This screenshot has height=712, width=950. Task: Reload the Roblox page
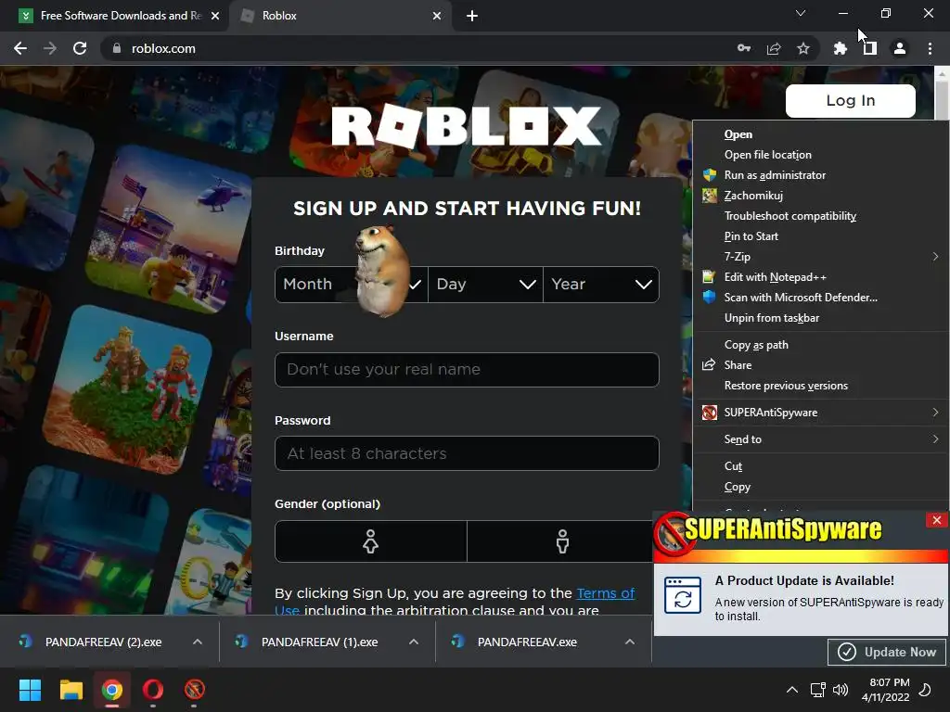coord(80,48)
